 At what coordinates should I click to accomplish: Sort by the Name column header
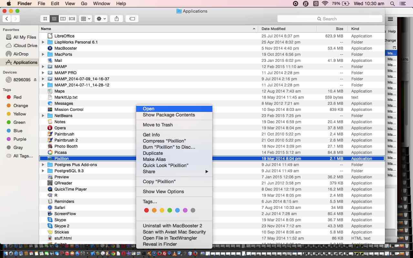148,29
